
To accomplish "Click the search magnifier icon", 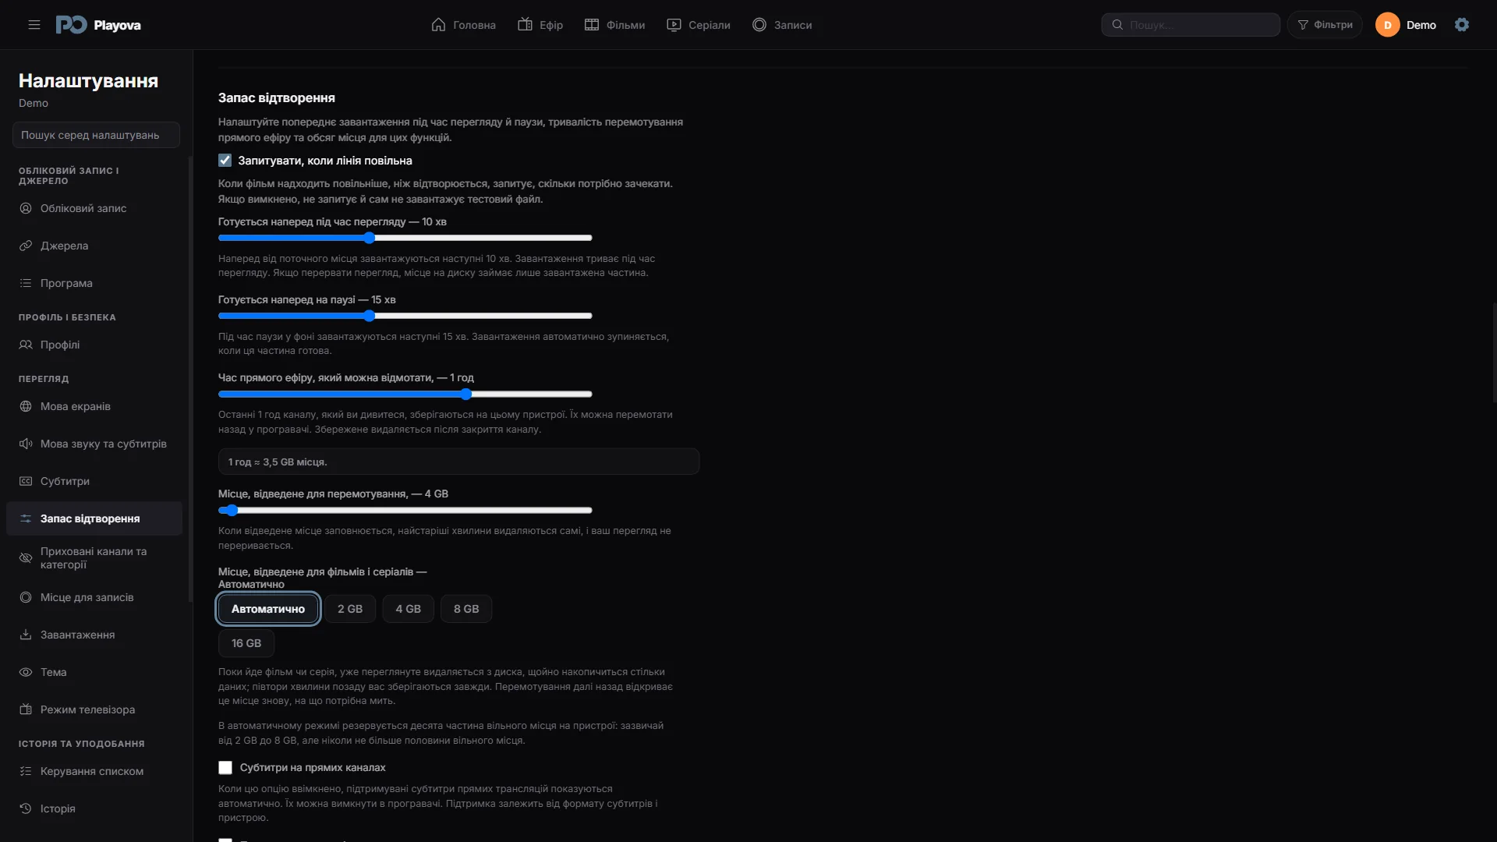I will click(1117, 25).
